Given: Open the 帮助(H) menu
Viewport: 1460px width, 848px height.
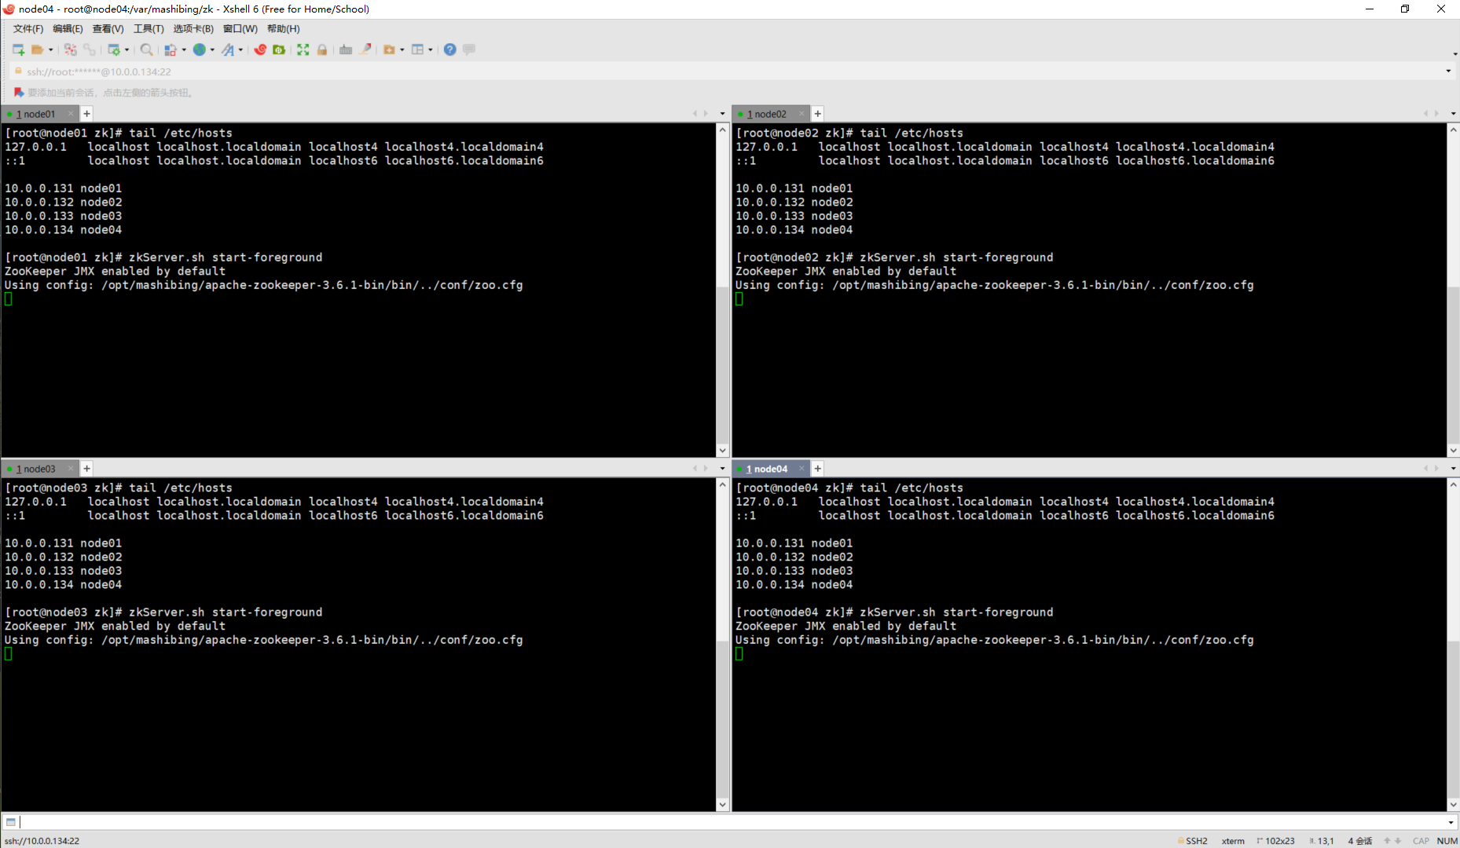Looking at the screenshot, I should click(x=283, y=29).
